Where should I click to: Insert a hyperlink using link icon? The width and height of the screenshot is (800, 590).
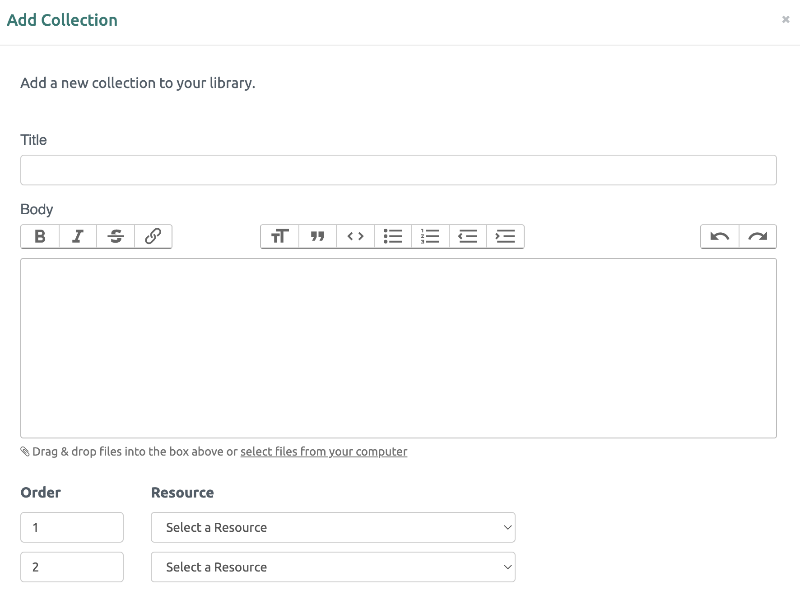(x=153, y=236)
